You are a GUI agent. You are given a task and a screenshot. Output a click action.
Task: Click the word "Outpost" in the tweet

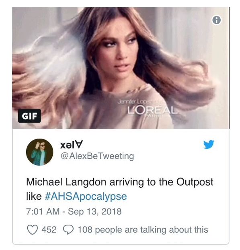[195, 182]
